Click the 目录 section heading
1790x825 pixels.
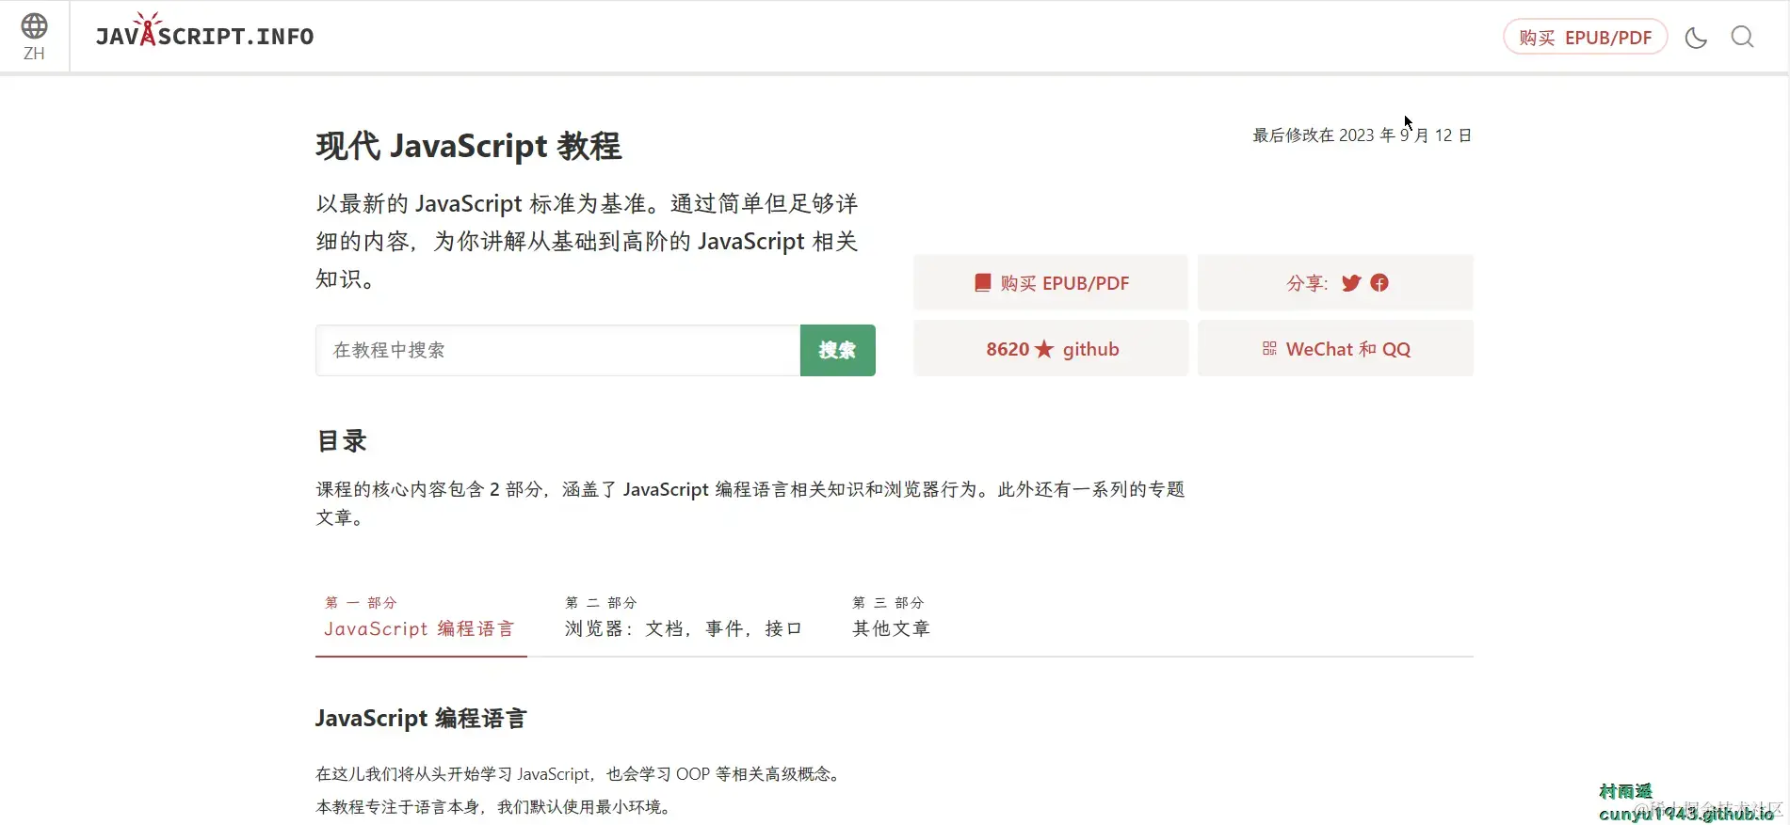342,440
